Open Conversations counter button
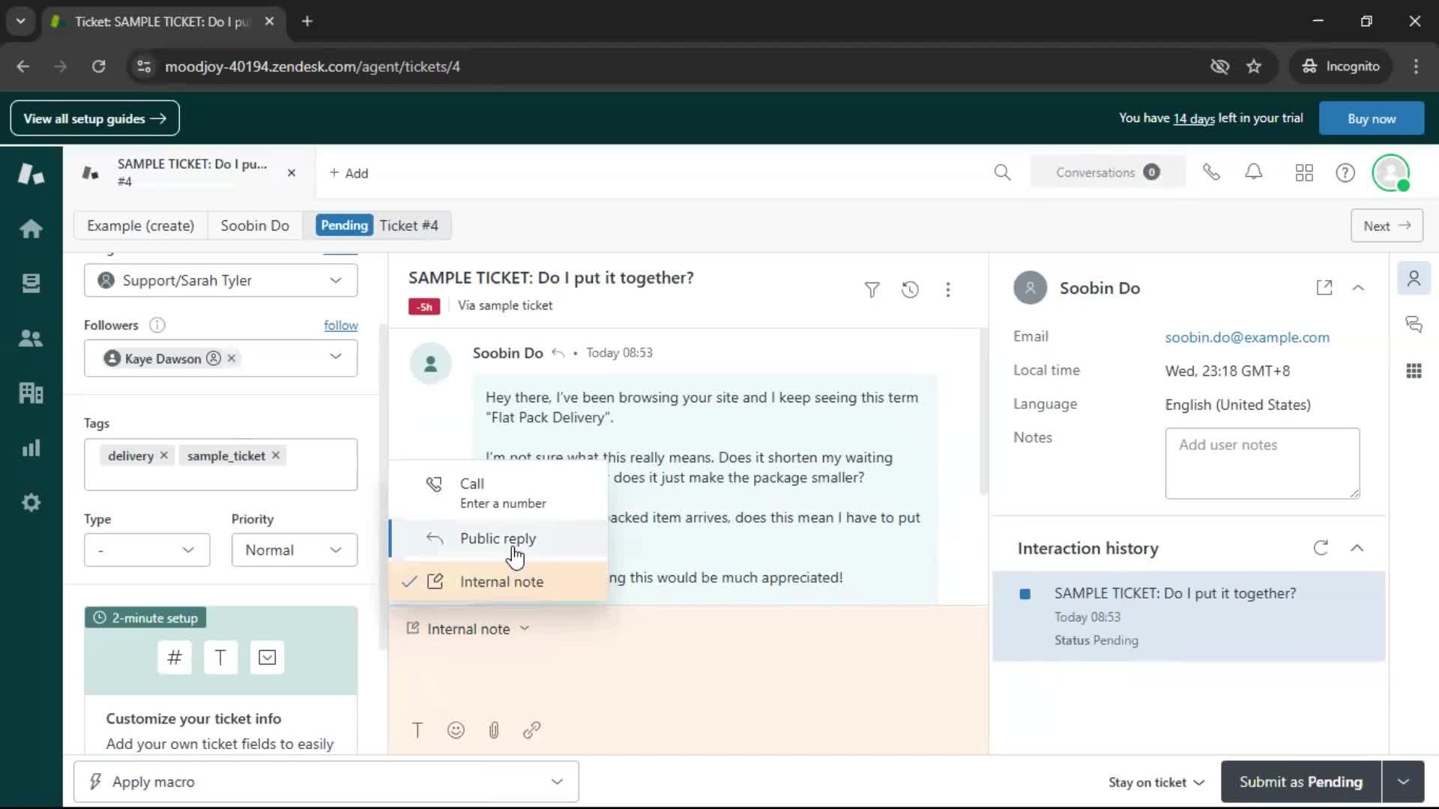The height and width of the screenshot is (809, 1439). [1108, 172]
